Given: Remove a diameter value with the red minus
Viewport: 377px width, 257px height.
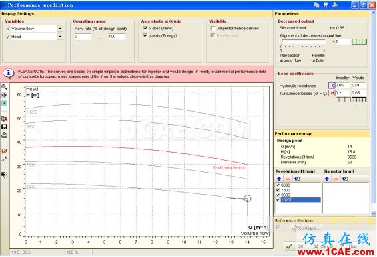Looking at the screenshot, I should click(336, 179).
